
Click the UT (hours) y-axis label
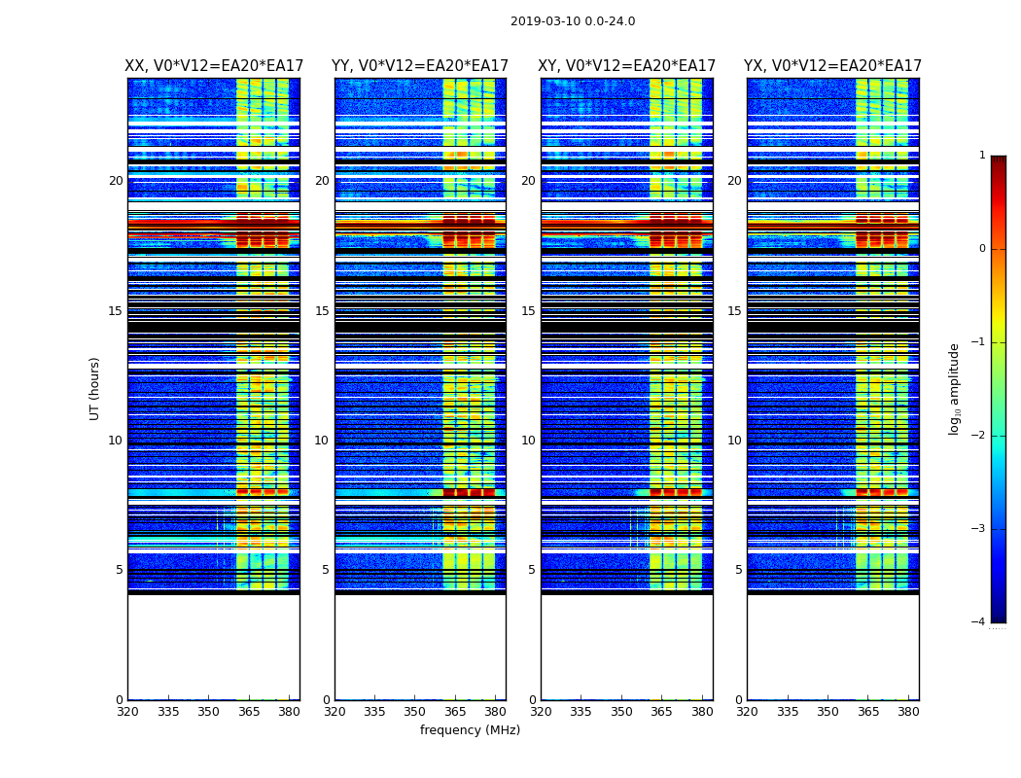click(x=95, y=388)
